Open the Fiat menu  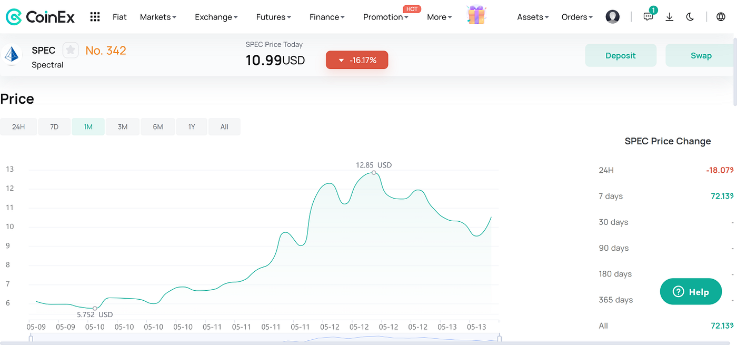119,16
